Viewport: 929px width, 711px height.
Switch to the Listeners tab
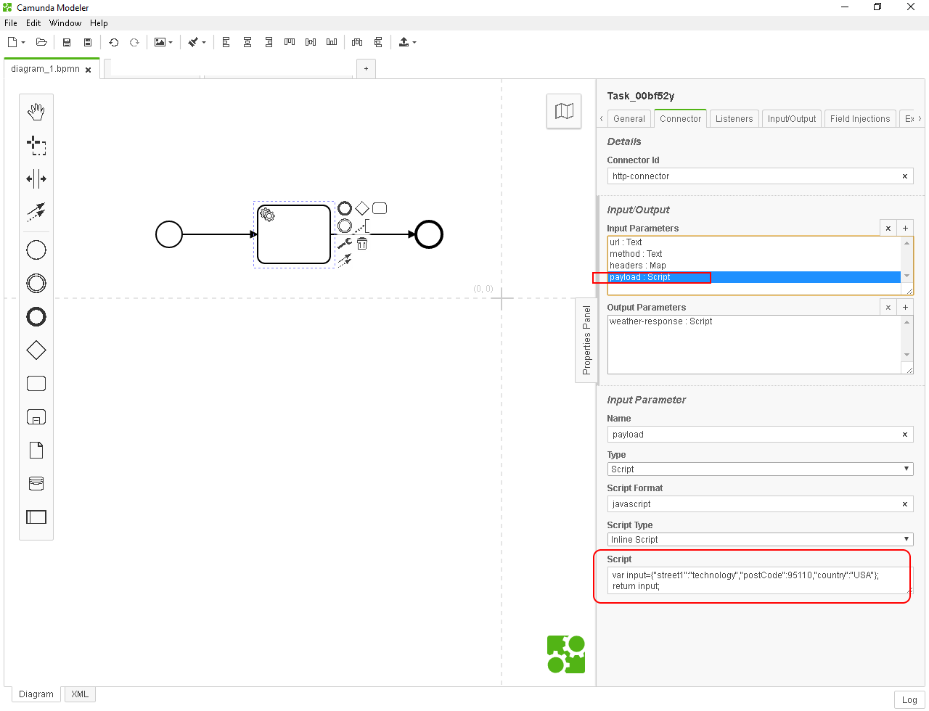coord(734,119)
